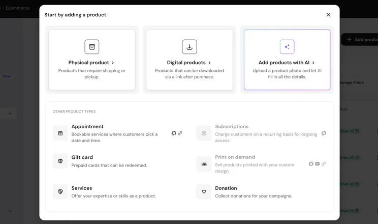Close the Start by adding a product dialog
Screen dimensions: 378x224
[x=328, y=15]
